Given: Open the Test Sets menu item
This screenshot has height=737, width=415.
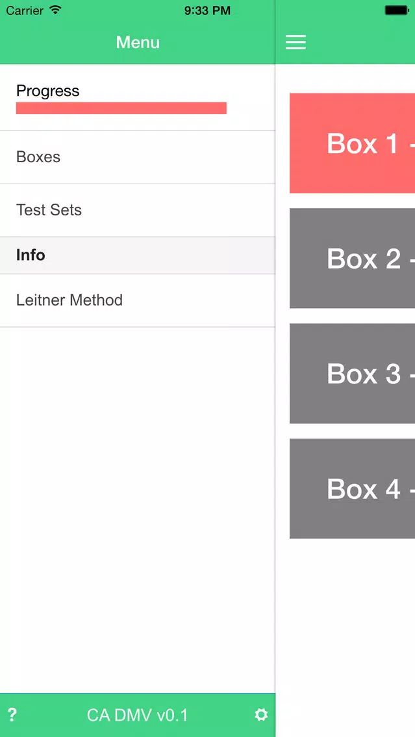Looking at the screenshot, I should pyautogui.click(x=138, y=210).
